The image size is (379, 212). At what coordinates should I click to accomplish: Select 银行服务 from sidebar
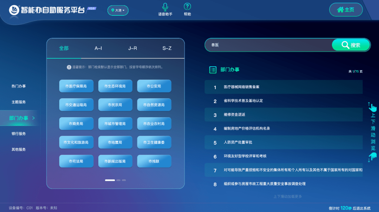click(19, 134)
